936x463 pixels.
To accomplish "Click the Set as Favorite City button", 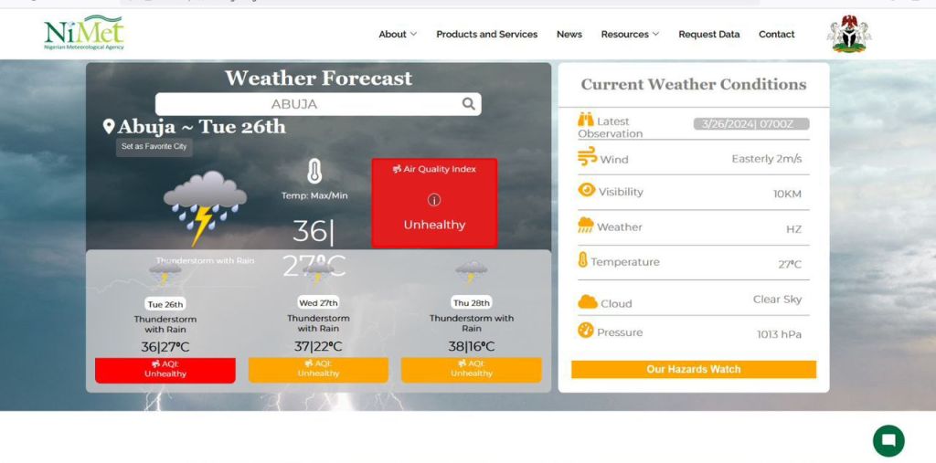I will [x=154, y=146].
